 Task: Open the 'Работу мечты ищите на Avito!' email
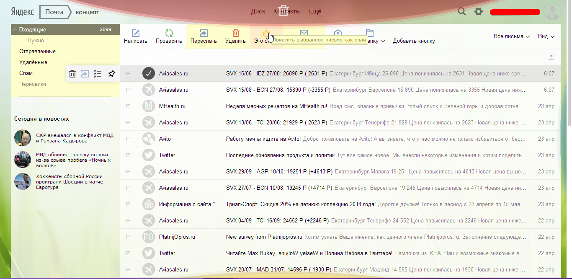tap(263, 139)
